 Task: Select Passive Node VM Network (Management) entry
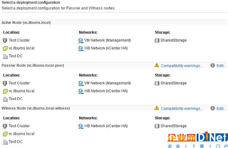(x=108, y=83)
